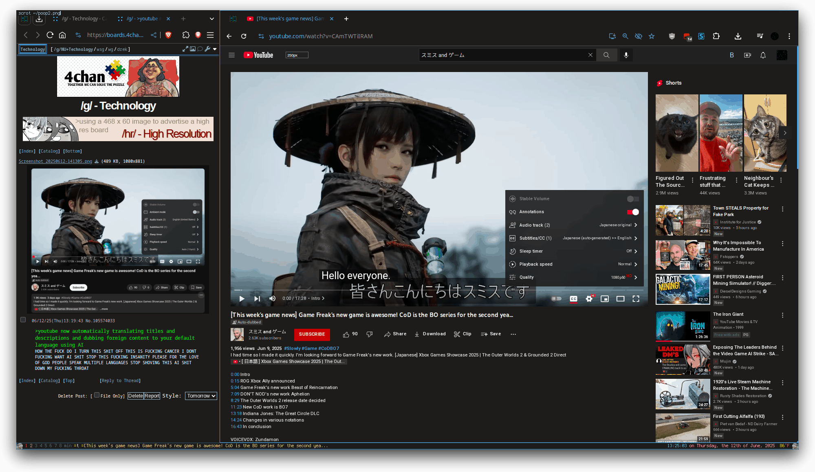This screenshot has height=472, width=815.
Task: Download the video
Action: pos(430,334)
